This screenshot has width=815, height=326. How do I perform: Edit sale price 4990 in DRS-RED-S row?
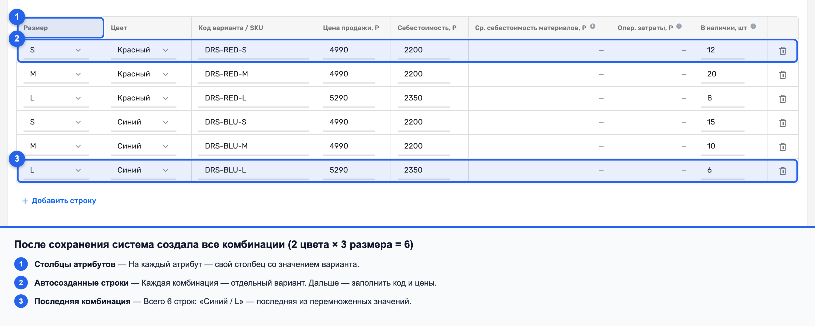tap(349, 50)
